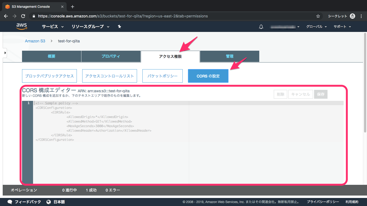Open a new browser tab with plus icon

click(x=72, y=7)
